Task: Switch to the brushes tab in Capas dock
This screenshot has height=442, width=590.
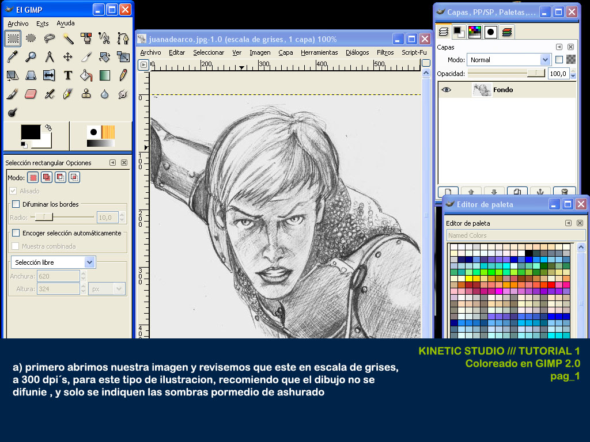Action: coord(490,32)
